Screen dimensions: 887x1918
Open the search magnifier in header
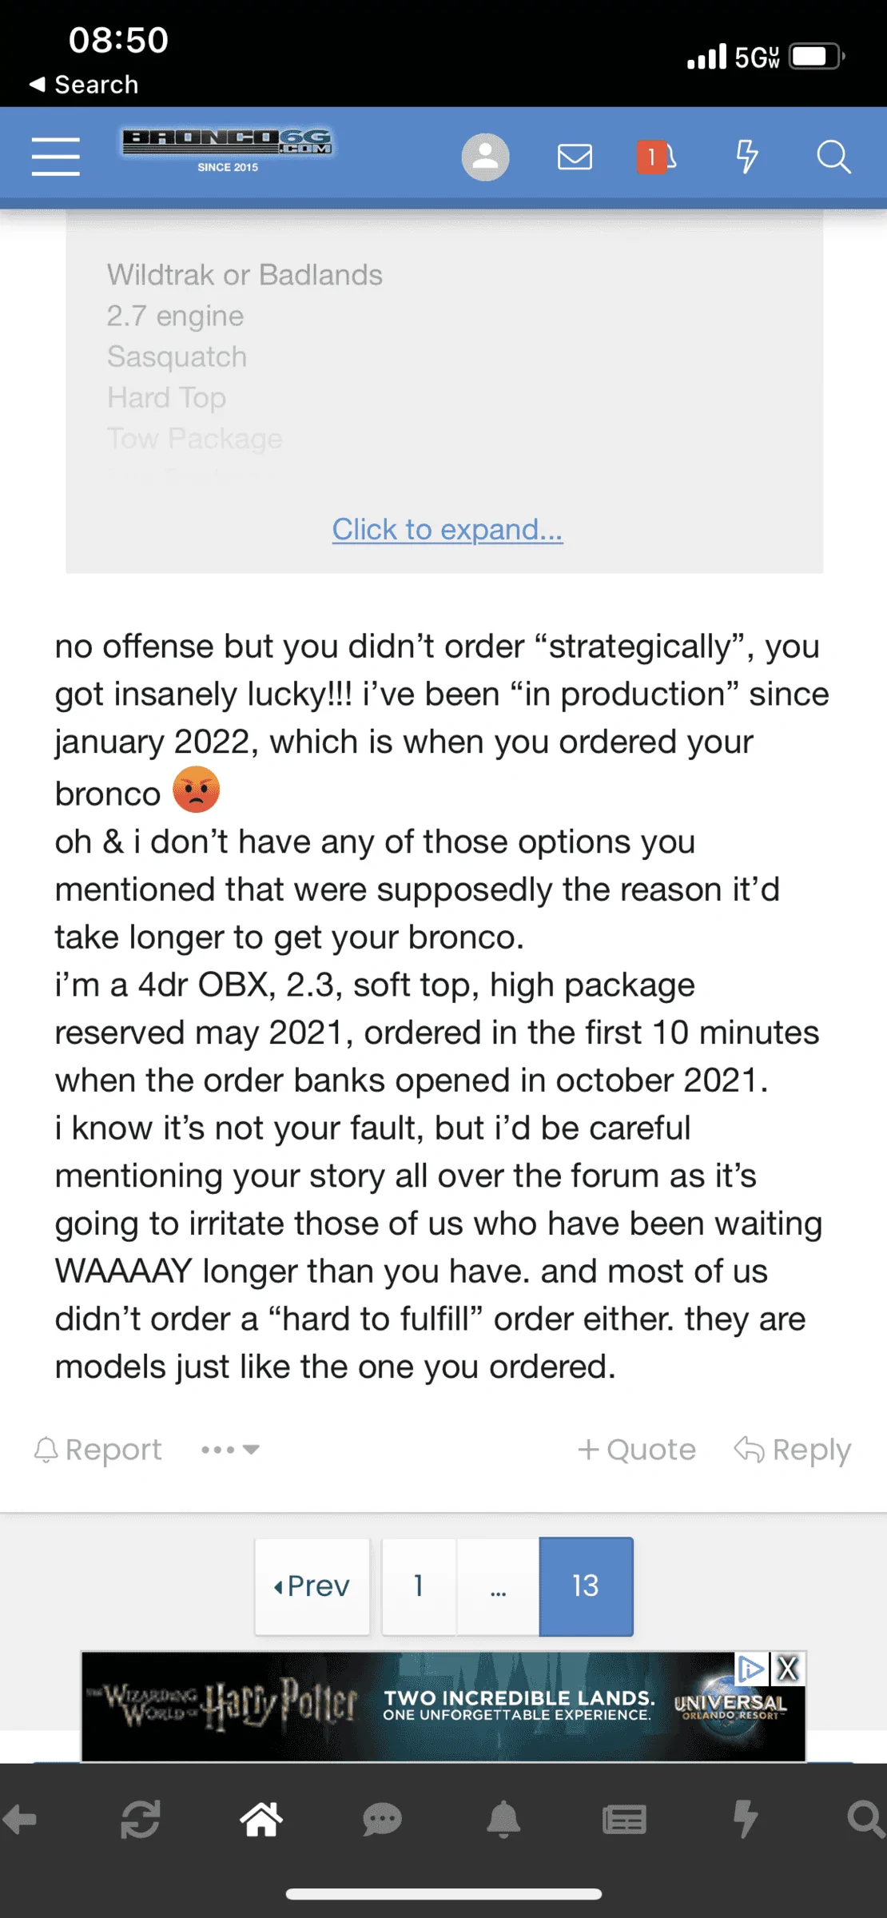click(833, 157)
